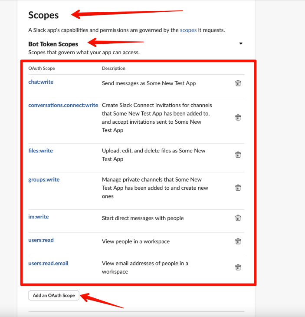Click the OAuth Scope column header
Screen dimensions: 305x317
click(42, 68)
